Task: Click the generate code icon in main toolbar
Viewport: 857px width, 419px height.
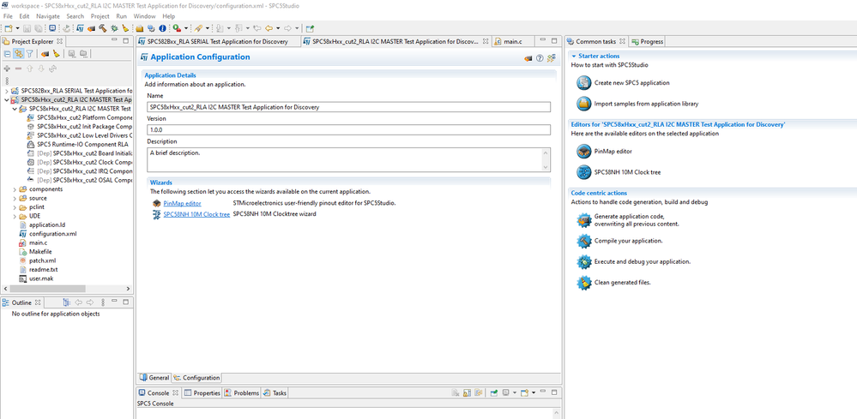Action: pyautogui.click(x=91, y=28)
